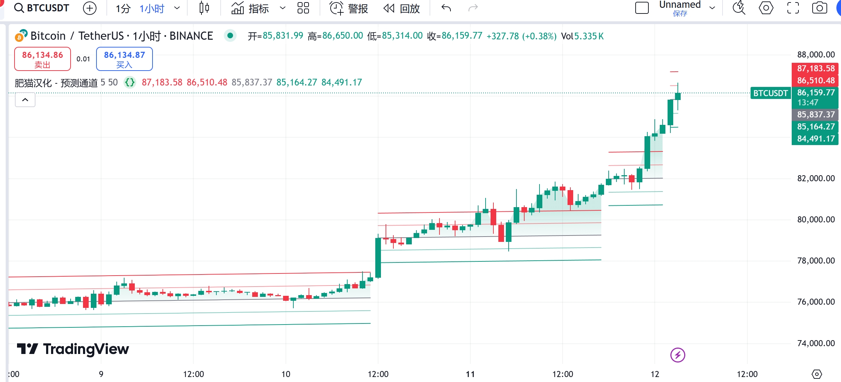Viewport: 841px width, 382px height.
Task: Select the layout setup square icon
Action: 642,8
